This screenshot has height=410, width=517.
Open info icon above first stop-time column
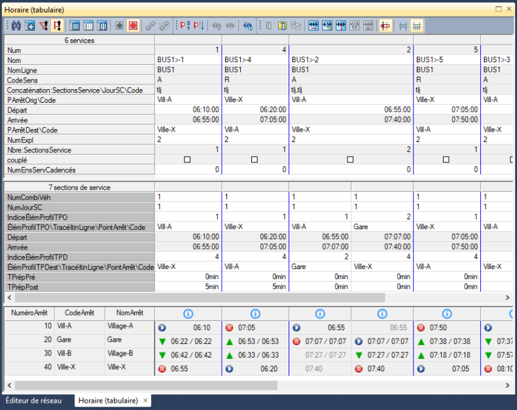[x=187, y=314]
